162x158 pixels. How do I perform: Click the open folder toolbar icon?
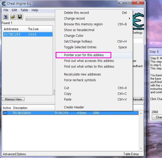tap(13, 17)
